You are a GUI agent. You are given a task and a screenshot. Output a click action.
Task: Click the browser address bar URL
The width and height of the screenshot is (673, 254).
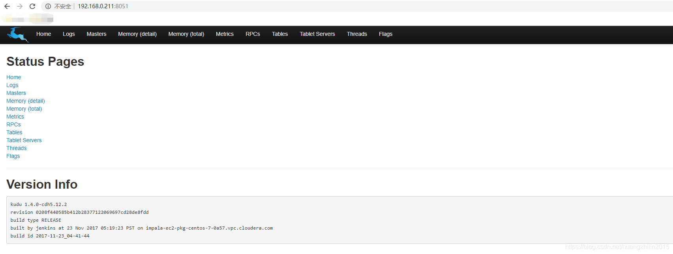pos(103,6)
